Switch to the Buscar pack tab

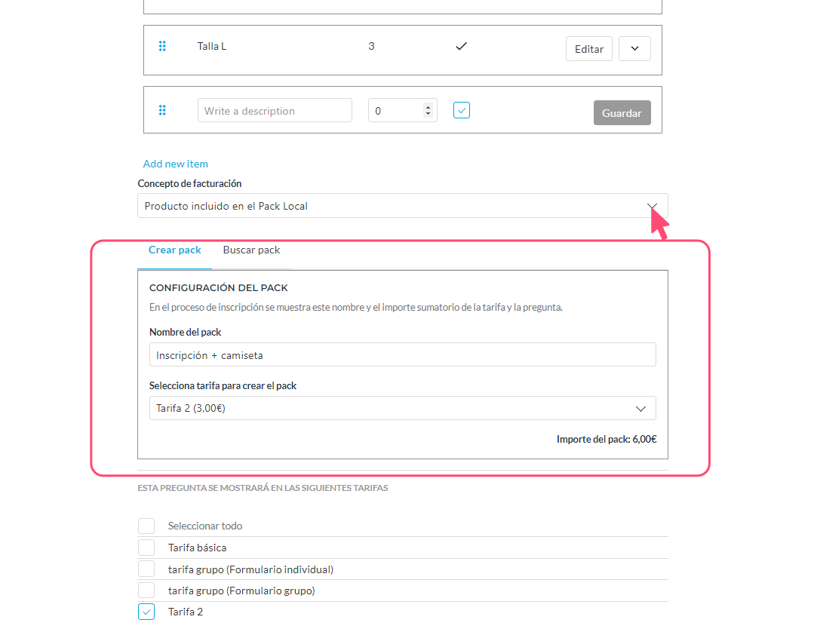251,250
